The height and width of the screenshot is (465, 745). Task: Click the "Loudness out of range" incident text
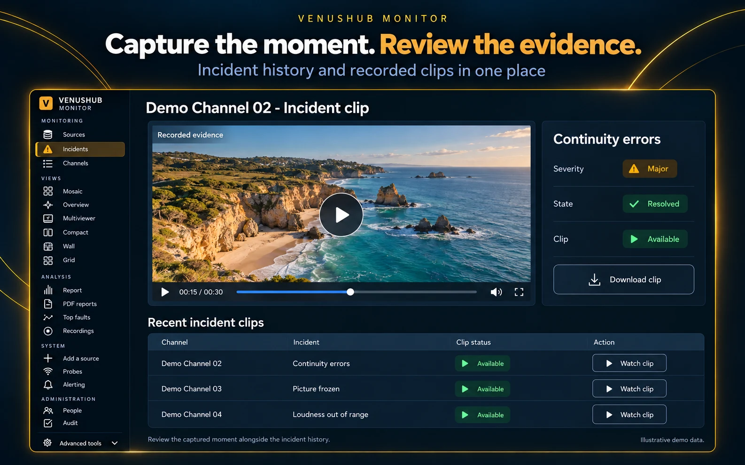pyautogui.click(x=331, y=414)
